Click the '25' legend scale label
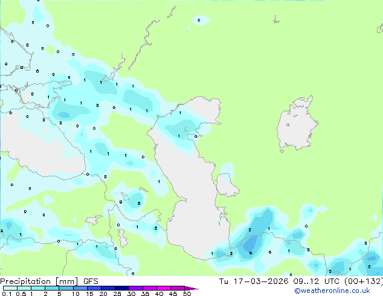Screen dimensions: 383x296 click(x=117, y=294)
